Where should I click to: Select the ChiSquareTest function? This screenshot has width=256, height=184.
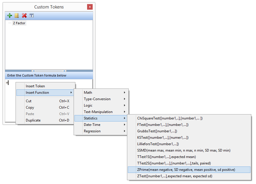[170, 118]
